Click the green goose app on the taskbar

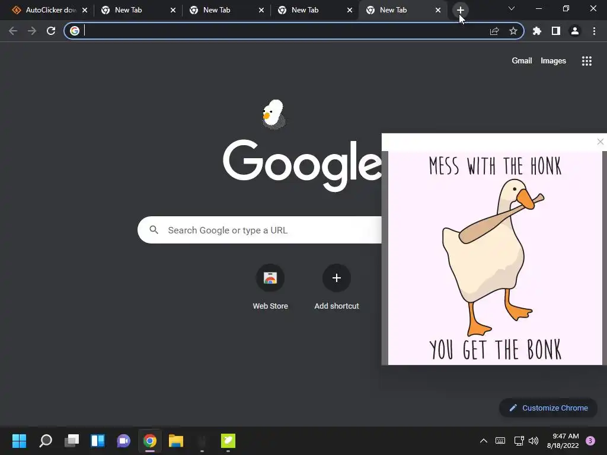click(x=228, y=441)
